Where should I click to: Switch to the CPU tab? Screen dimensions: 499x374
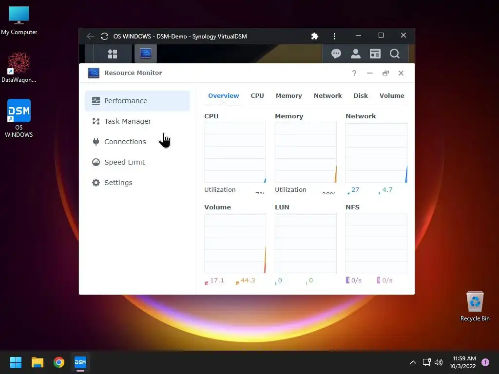point(257,96)
